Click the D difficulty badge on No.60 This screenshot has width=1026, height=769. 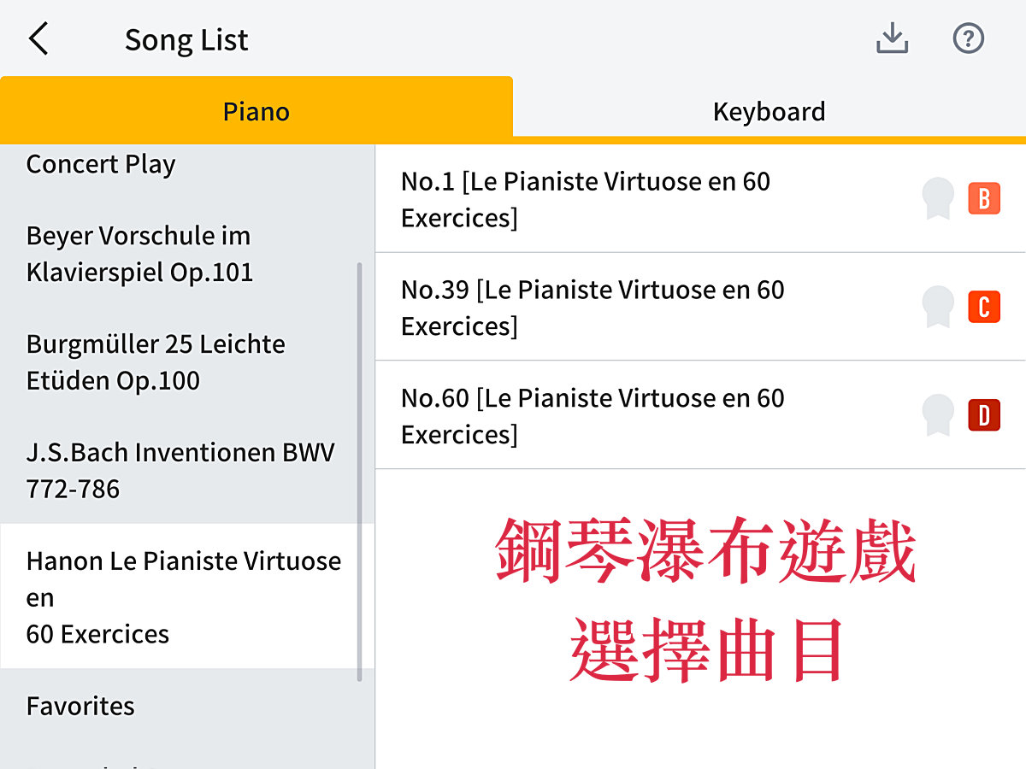983,416
